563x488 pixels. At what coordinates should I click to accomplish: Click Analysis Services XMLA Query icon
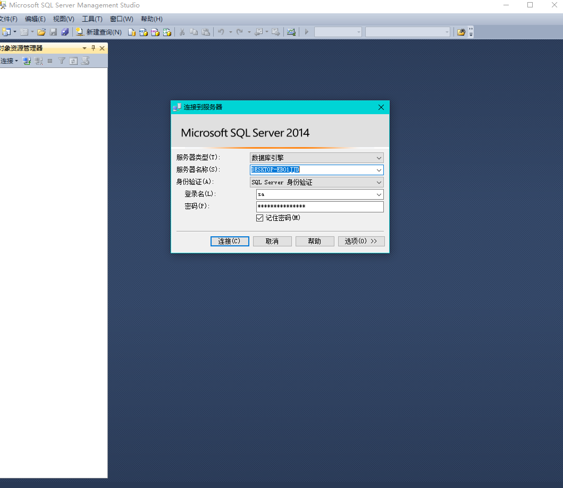point(167,32)
